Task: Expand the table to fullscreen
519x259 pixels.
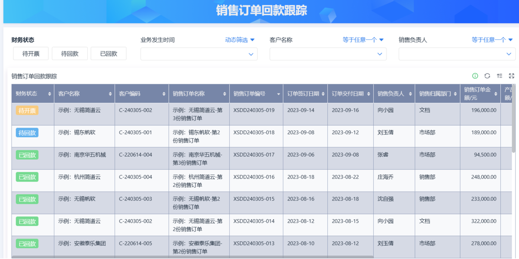Action: pos(512,76)
